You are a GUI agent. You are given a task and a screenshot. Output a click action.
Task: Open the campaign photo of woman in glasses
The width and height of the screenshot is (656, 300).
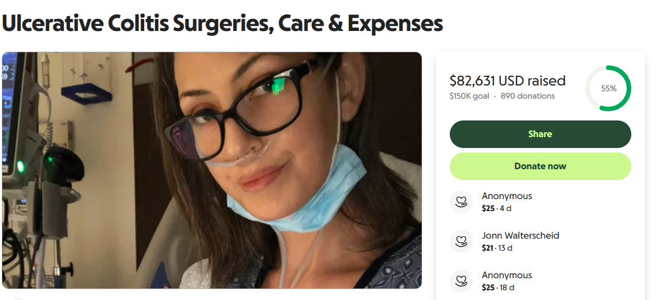coord(212,170)
